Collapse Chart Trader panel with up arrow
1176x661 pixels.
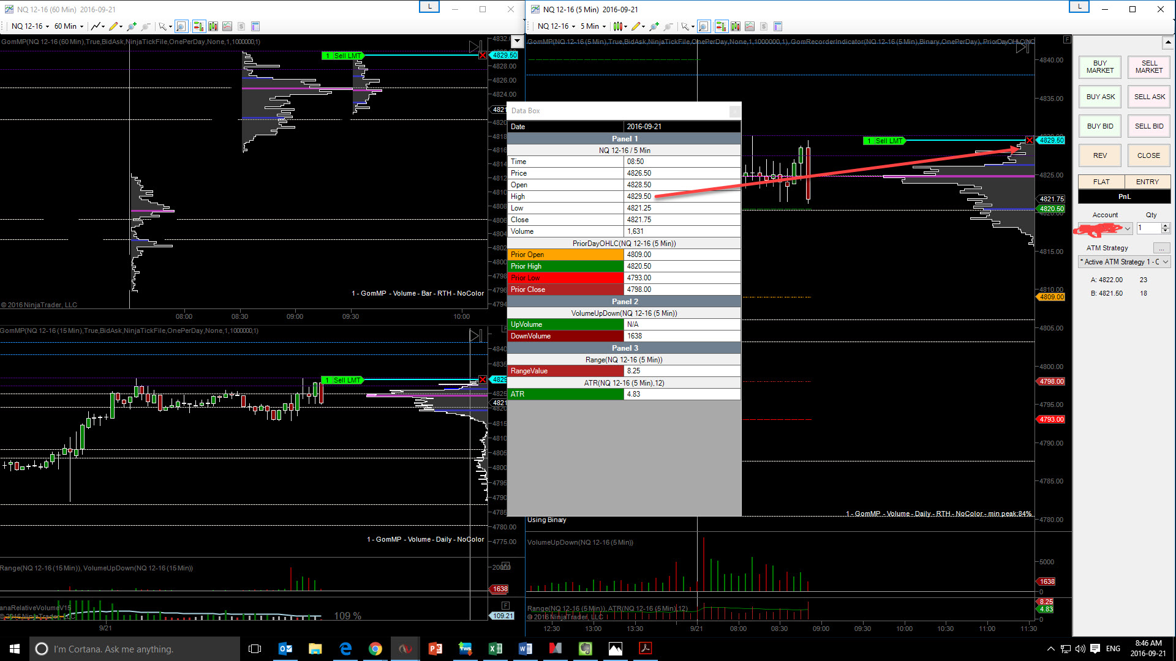click(1167, 43)
